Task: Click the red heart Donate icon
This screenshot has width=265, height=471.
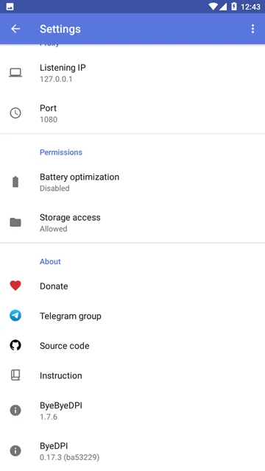Action: click(15, 286)
